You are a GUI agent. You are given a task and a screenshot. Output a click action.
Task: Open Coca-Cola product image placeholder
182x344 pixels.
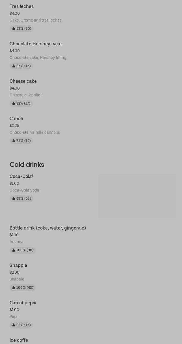[x=137, y=196]
